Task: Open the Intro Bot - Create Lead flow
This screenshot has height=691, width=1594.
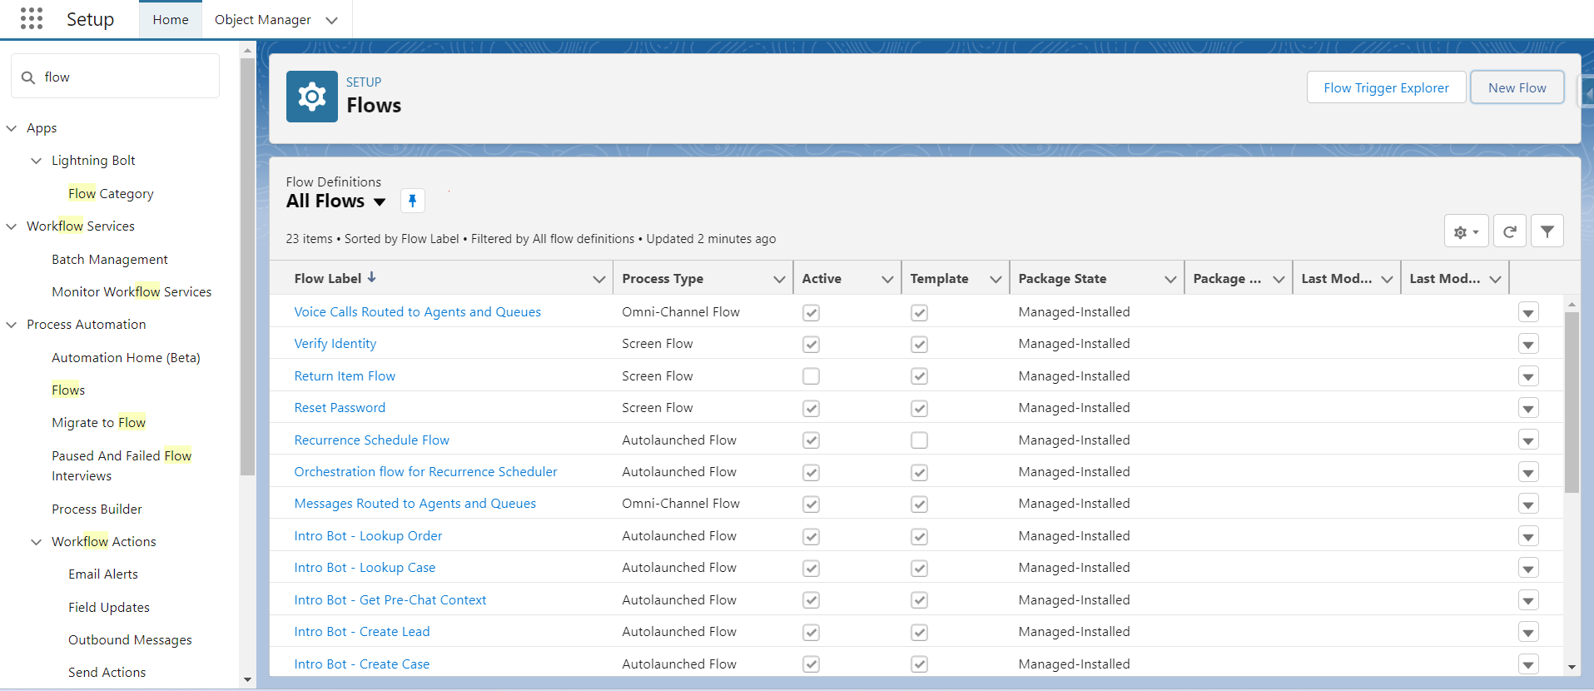Action: pos(362,632)
